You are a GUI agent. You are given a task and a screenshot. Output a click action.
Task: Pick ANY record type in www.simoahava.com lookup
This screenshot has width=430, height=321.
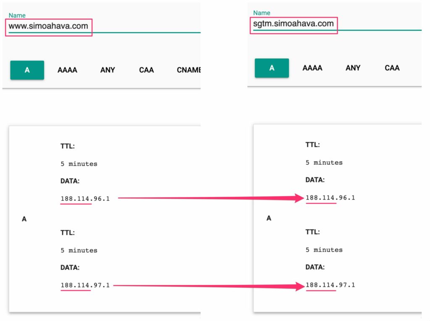pyautogui.click(x=107, y=70)
